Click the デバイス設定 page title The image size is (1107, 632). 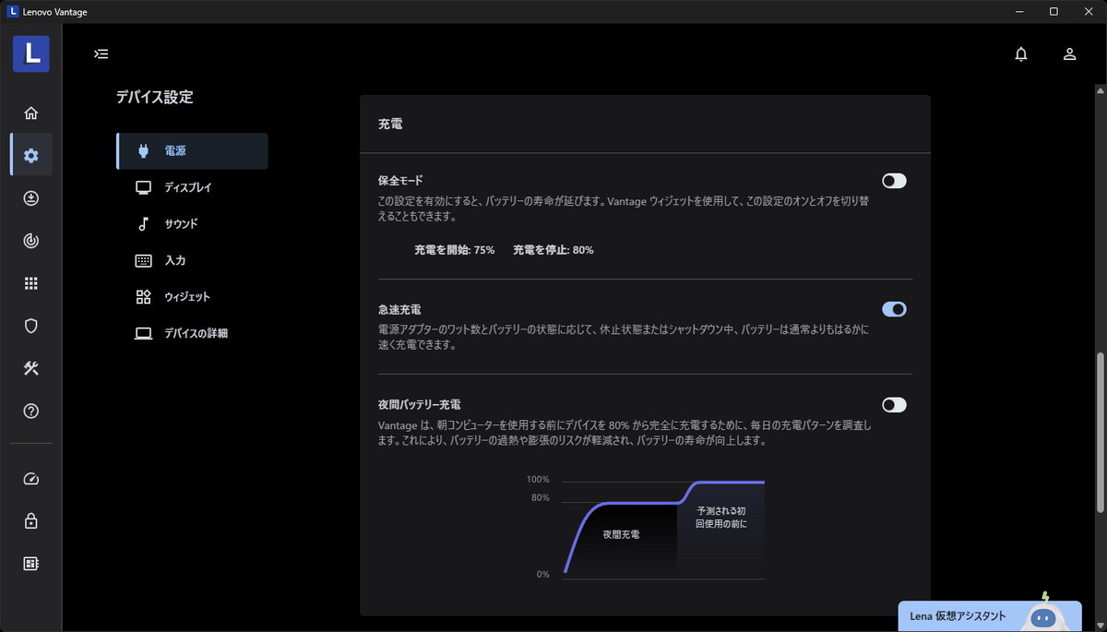(x=155, y=97)
